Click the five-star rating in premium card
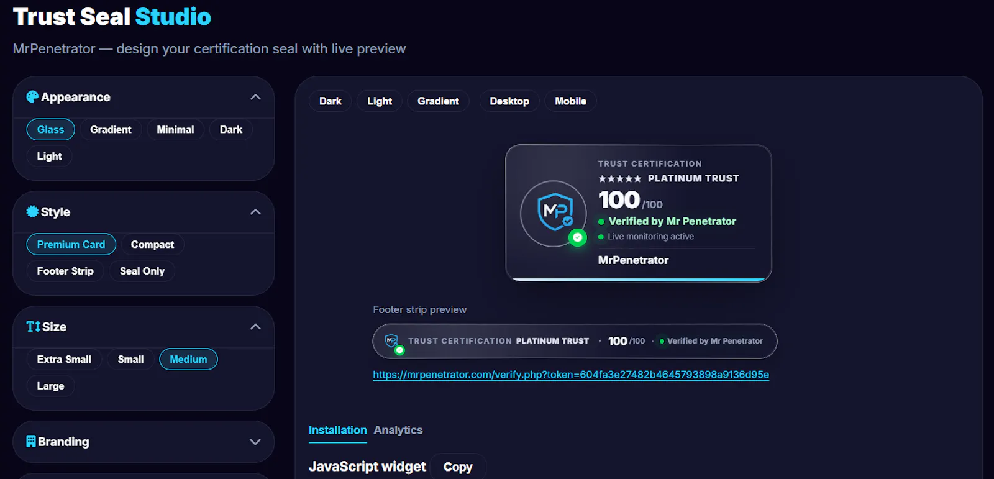This screenshot has height=479, width=994. [619, 179]
